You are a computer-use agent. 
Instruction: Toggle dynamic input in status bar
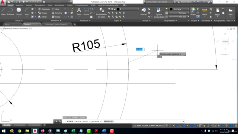[x=177, y=126]
